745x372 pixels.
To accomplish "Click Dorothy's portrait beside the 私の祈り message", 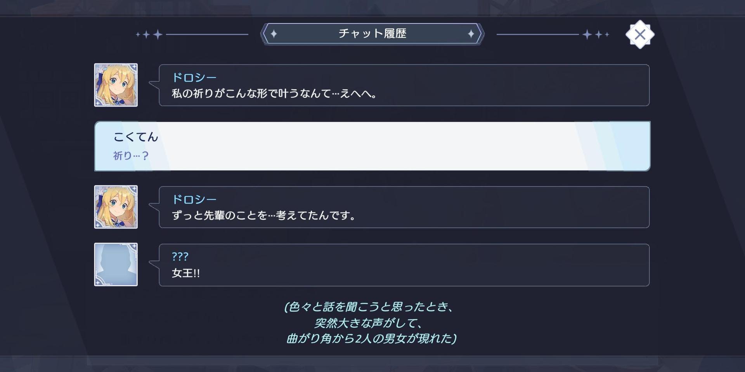I will tap(116, 85).
